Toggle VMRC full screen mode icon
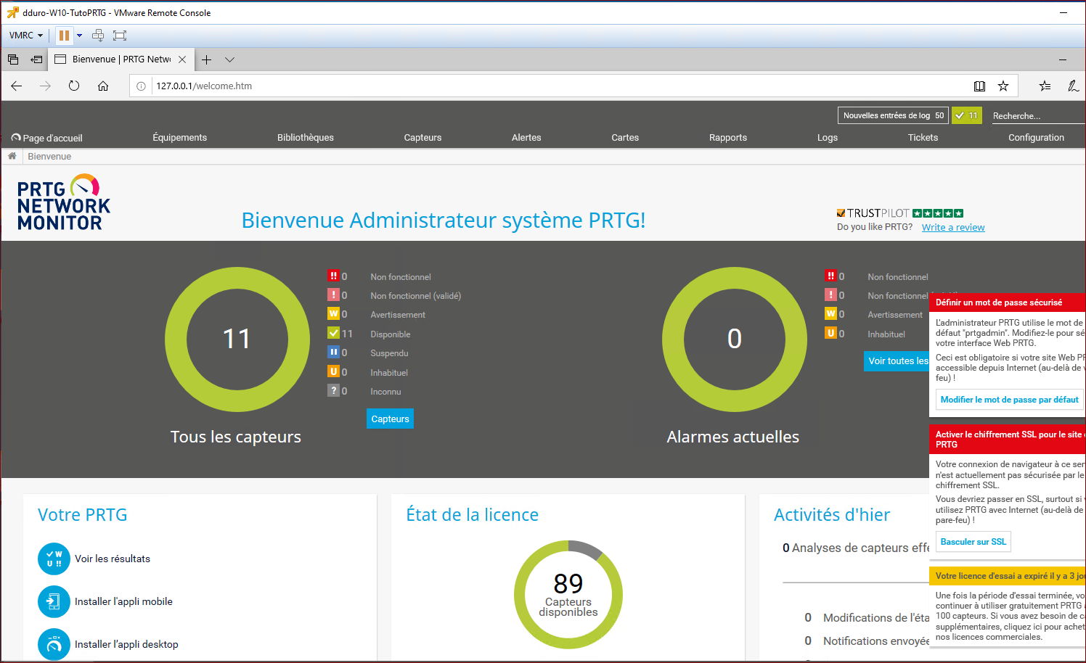The height and width of the screenshot is (663, 1086). tap(120, 35)
